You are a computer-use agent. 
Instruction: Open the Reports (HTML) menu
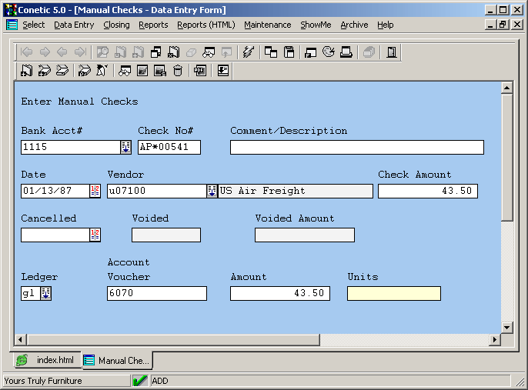[206, 25]
